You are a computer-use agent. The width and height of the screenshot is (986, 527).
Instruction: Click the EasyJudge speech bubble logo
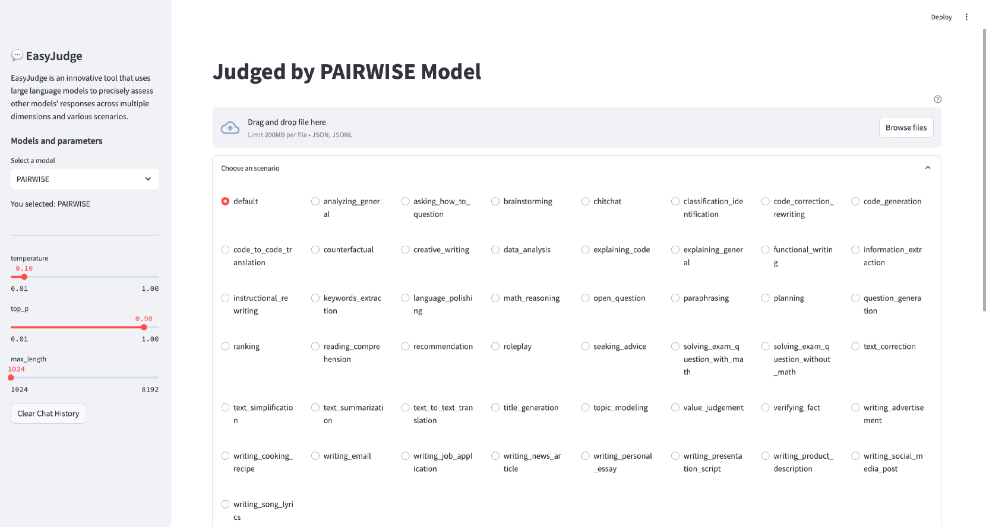coord(17,56)
